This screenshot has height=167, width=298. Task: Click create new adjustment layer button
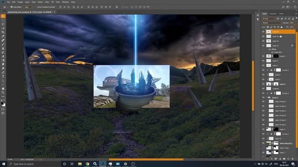pos(280,159)
